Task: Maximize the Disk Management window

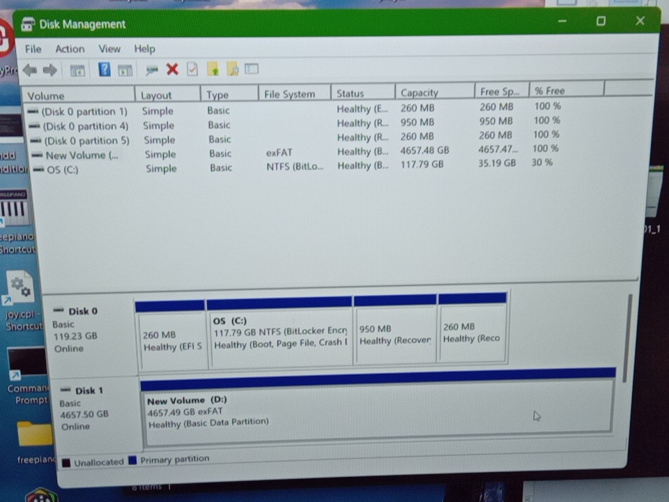Action: click(x=601, y=21)
